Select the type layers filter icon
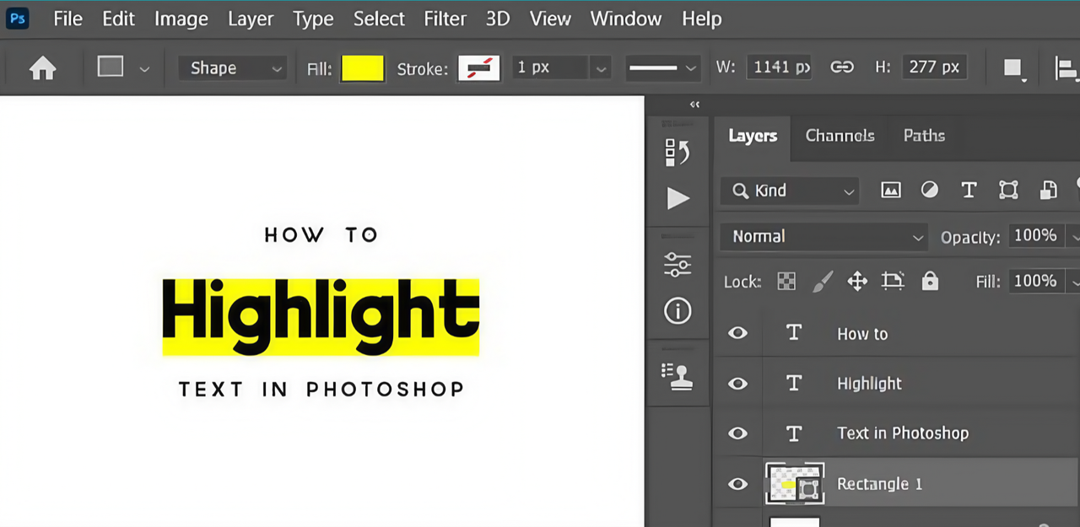1080x527 pixels. tap(969, 190)
